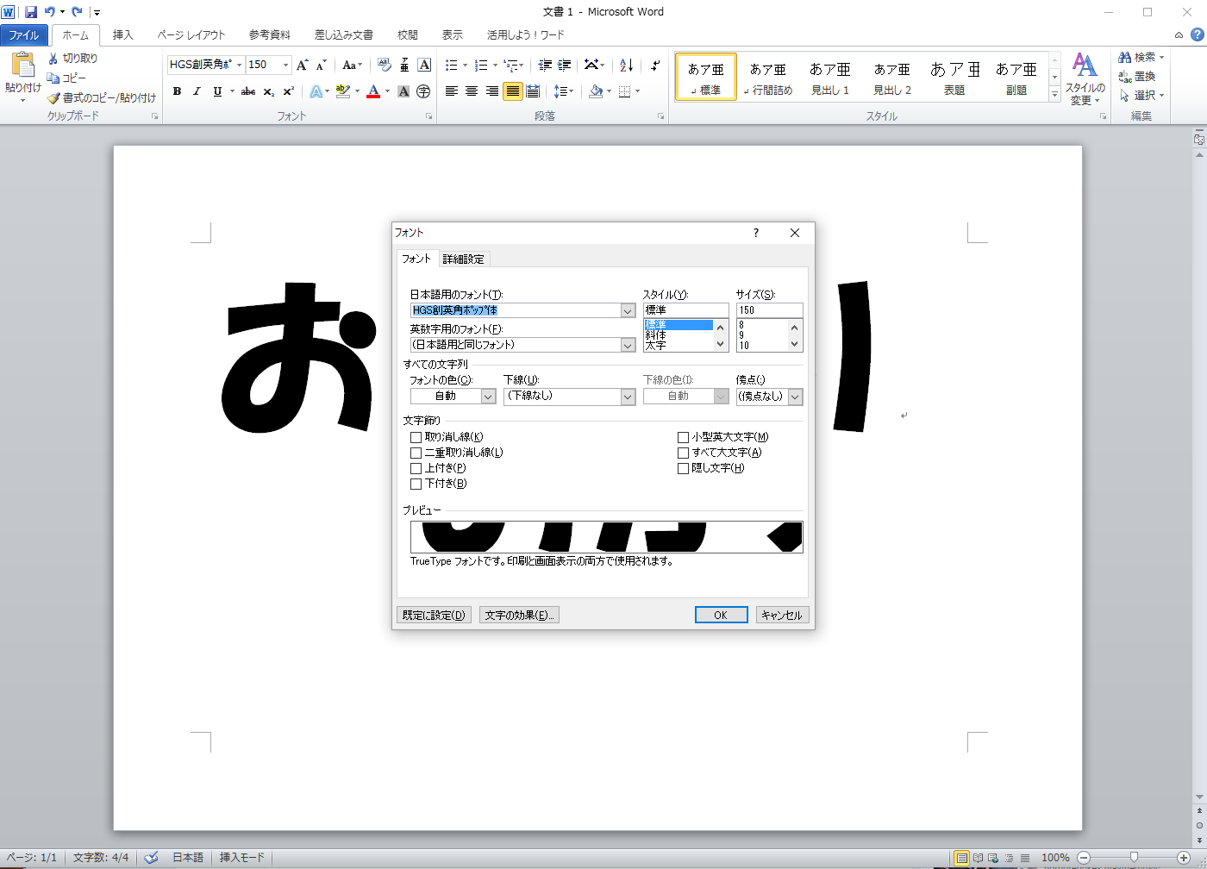Switch to the 詳細設定 tab
1207x869 pixels.
[464, 258]
